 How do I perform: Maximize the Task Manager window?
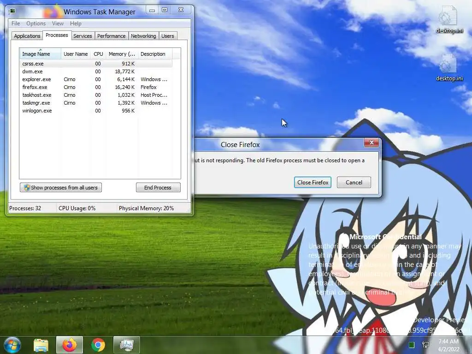coord(165,10)
